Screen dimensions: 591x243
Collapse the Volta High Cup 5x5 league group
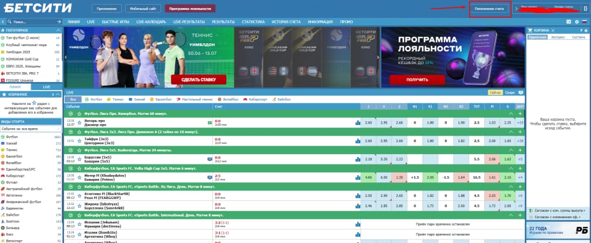coord(511,169)
